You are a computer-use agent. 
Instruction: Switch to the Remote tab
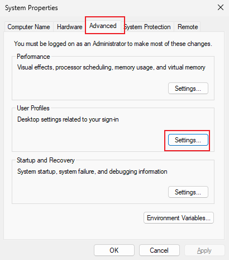188,27
